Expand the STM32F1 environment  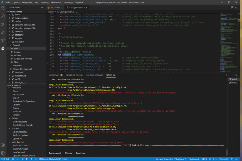tap(9, 32)
